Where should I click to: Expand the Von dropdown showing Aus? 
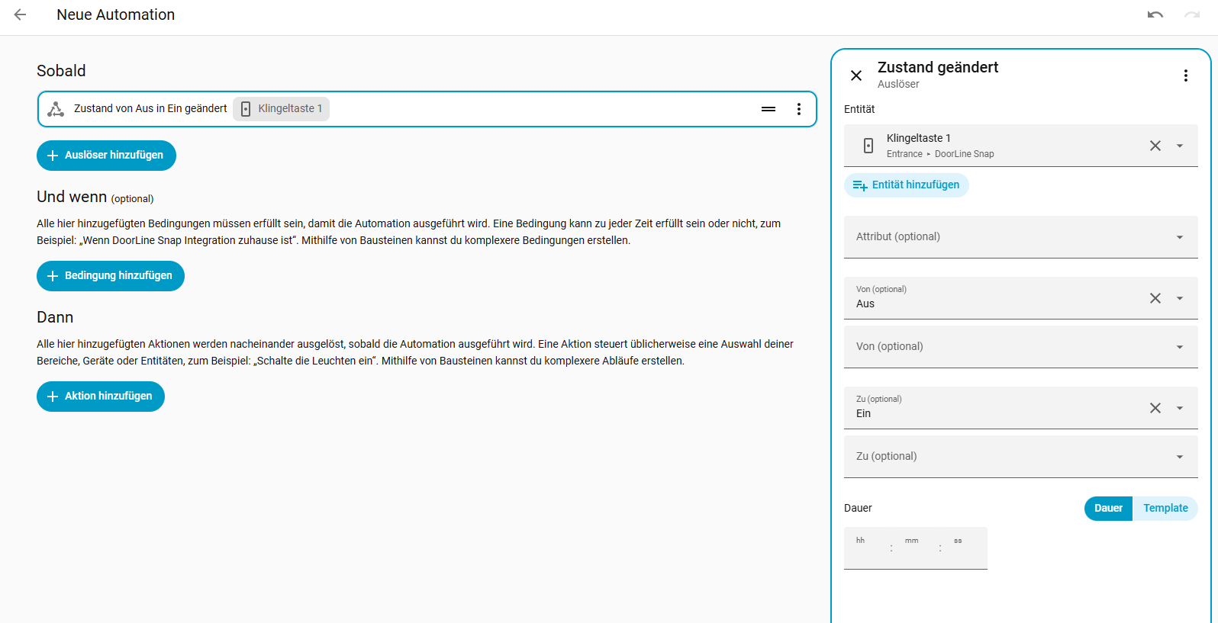pyautogui.click(x=1180, y=298)
